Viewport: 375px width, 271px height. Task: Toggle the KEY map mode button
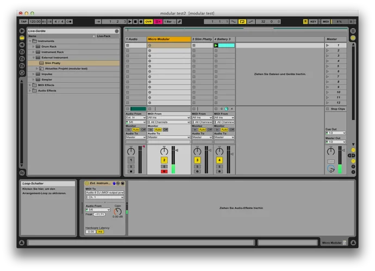(x=313, y=22)
